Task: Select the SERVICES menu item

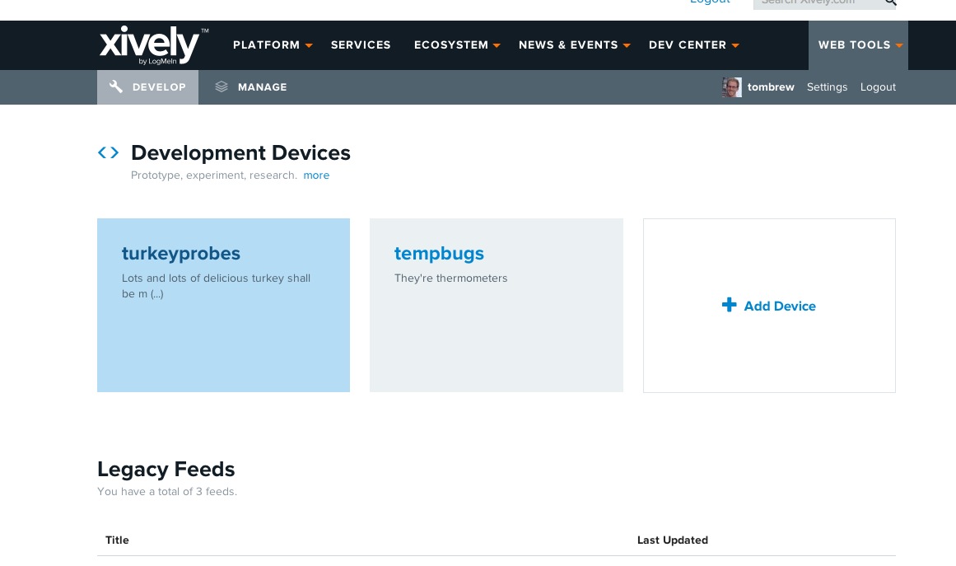Action: tap(361, 45)
